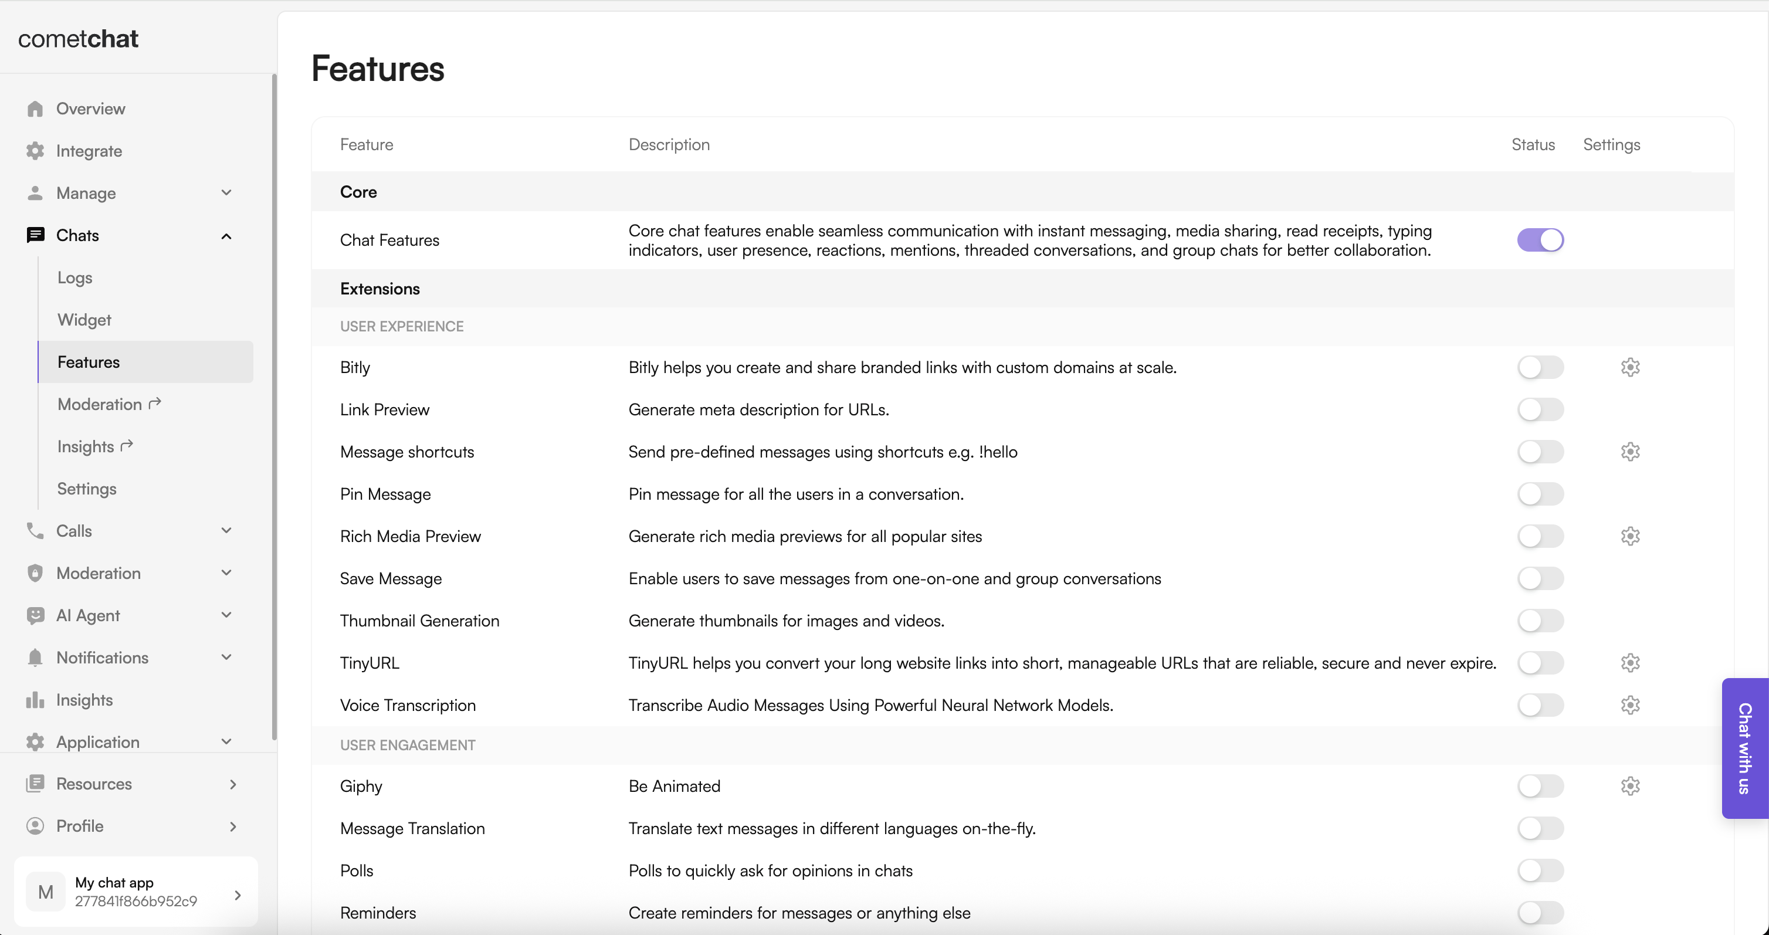Open the Chat with us button
Image resolution: width=1769 pixels, height=935 pixels.
click(x=1744, y=748)
